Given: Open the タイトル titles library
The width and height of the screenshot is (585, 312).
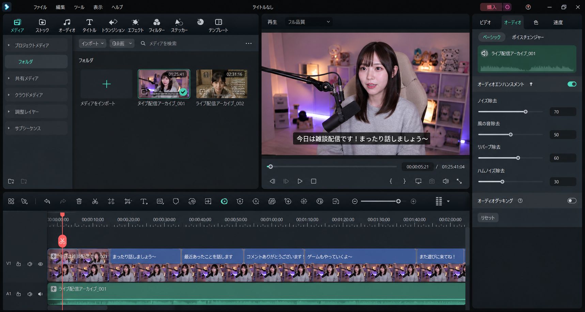Looking at the screenshot, I should [89, 26].
